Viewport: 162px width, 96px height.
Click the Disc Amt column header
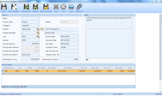pos(107,68)
